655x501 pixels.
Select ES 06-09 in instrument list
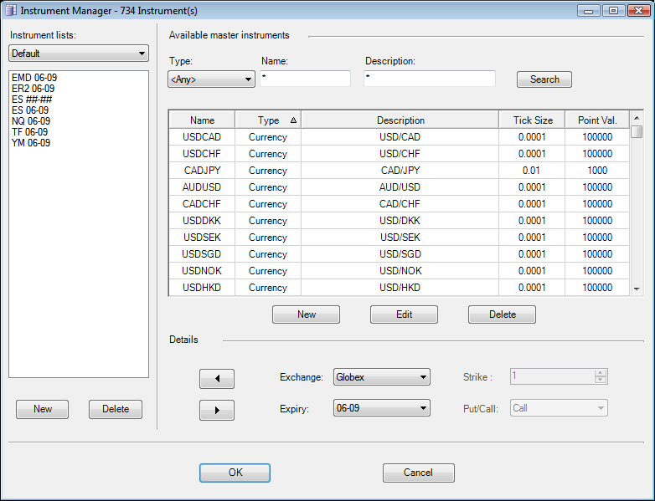click(30, 110)
